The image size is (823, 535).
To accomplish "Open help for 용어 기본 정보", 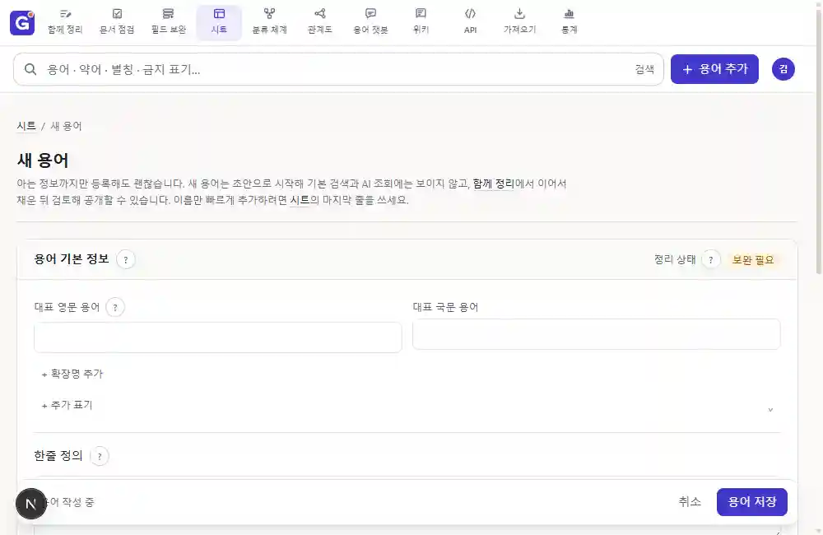I will (x=125, y=259).
